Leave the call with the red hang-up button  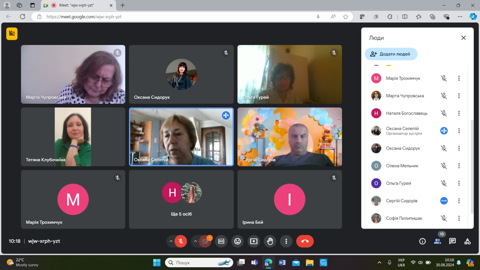305,241
